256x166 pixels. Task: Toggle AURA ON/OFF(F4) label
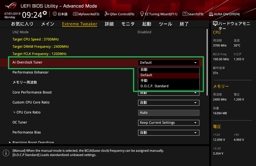pos(227,14)
